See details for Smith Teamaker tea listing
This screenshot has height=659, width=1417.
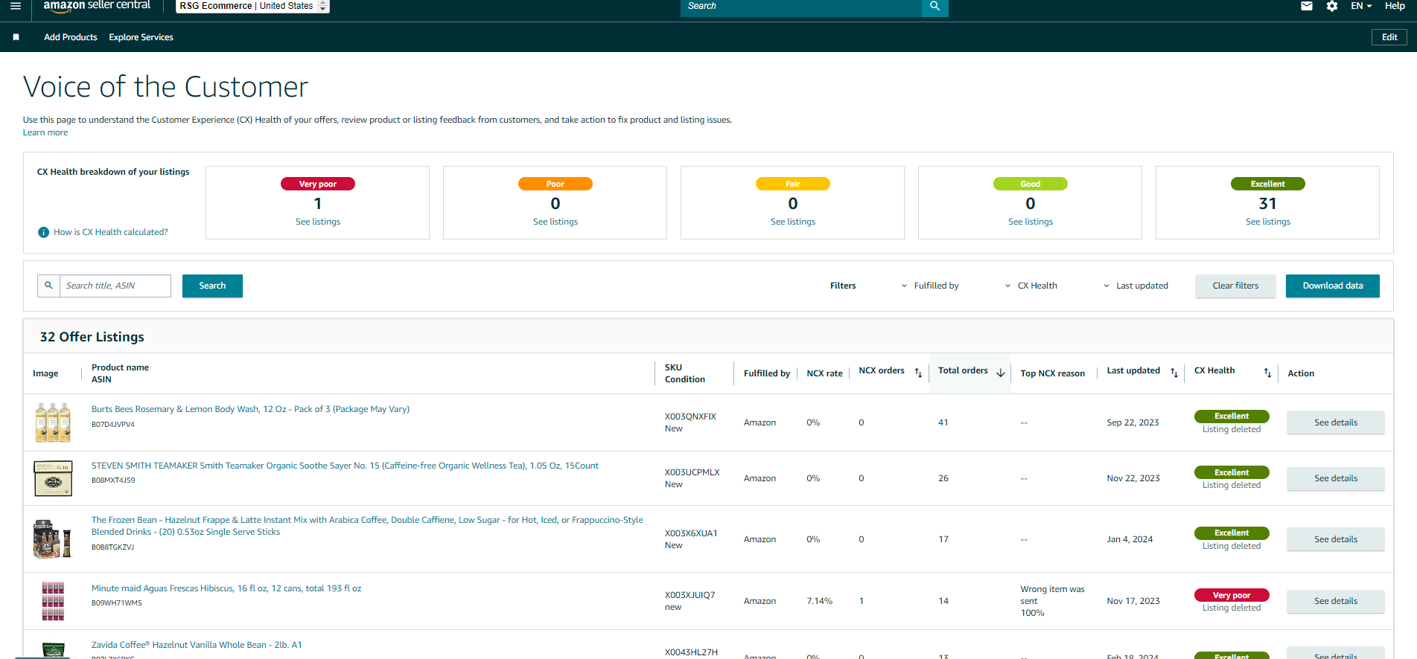1336,478
